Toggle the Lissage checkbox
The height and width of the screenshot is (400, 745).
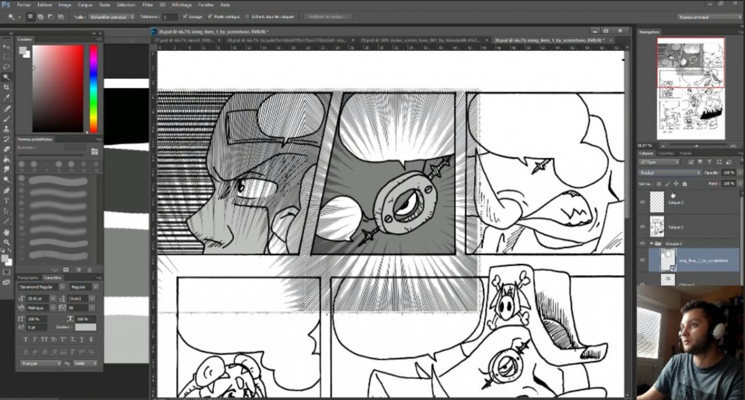(x=185, y=17)
